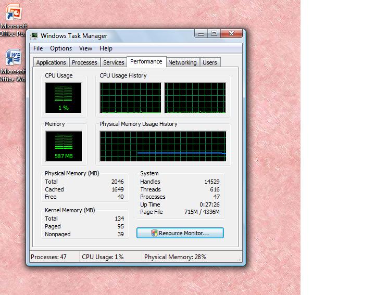Click the Task Manager title bar icon
The image size is (375, 295).
coord(34,36)
